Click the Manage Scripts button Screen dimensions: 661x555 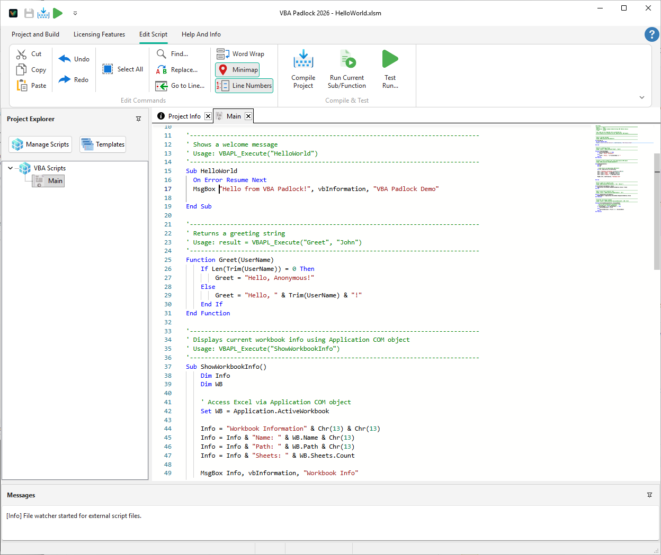40,144
